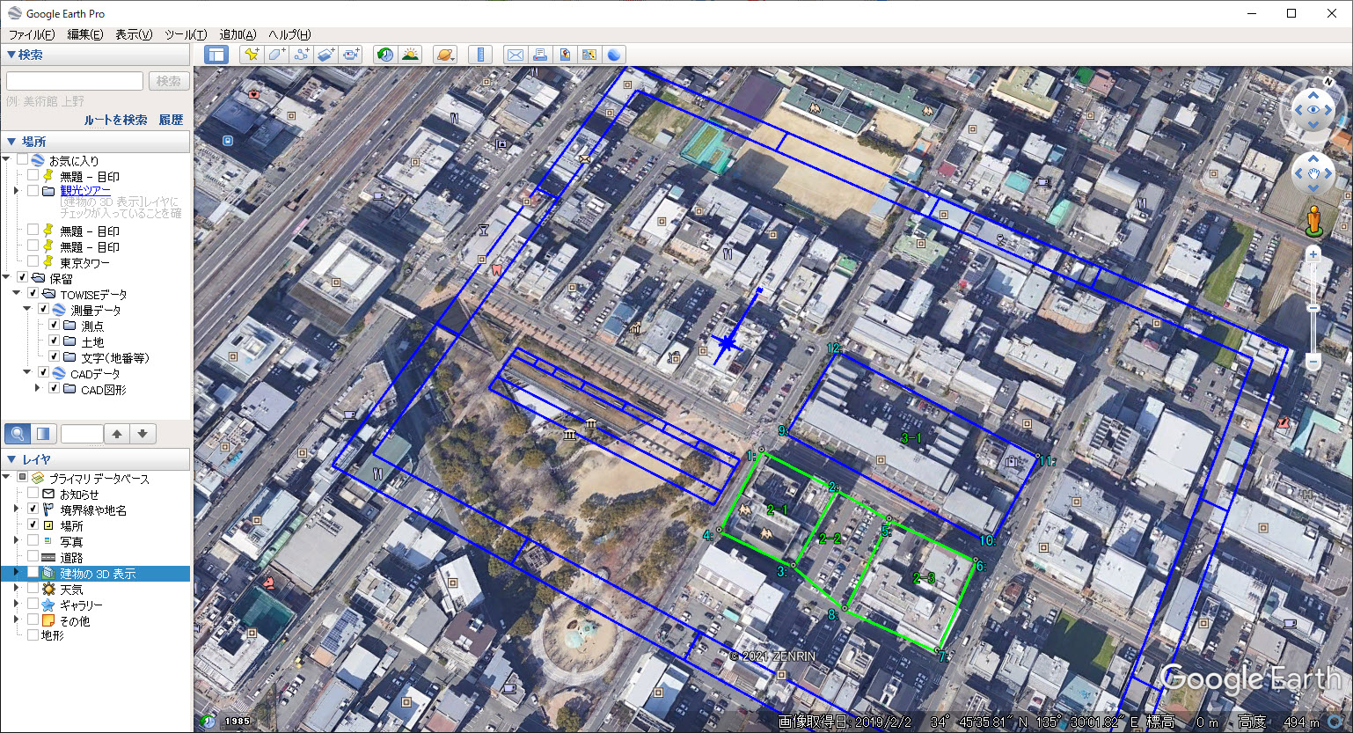Image resolution: width=1353 pixels, height=733 pixels.
Task: Toggle sunlight across the landscape
Action: click(x=410, y=55)
